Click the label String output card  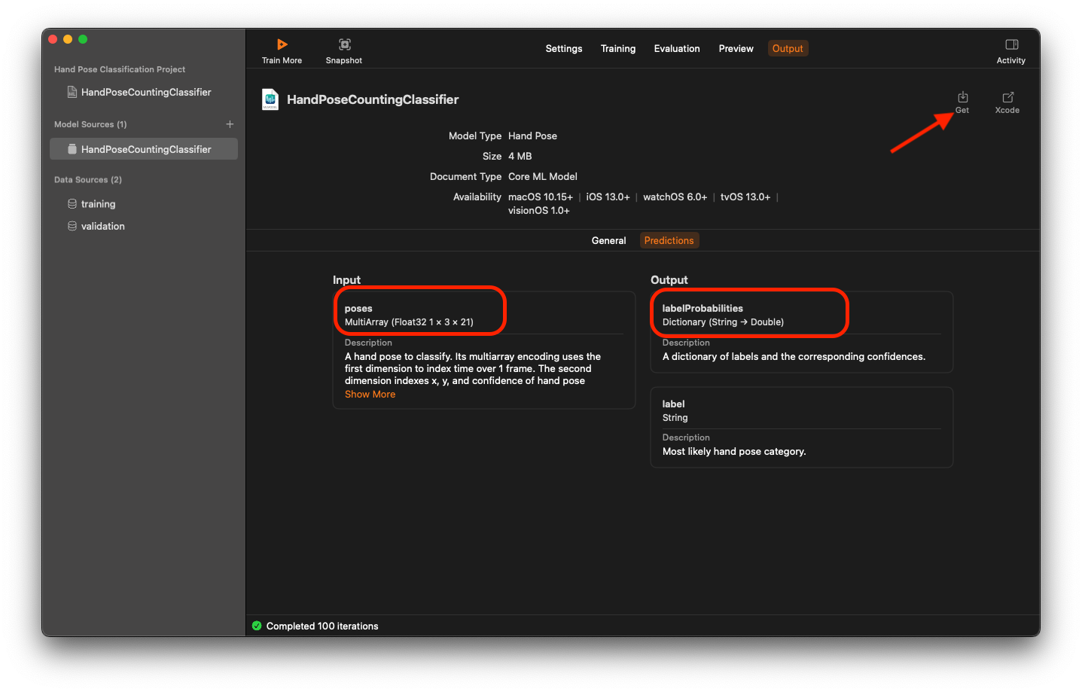click(x=802, y=427)
